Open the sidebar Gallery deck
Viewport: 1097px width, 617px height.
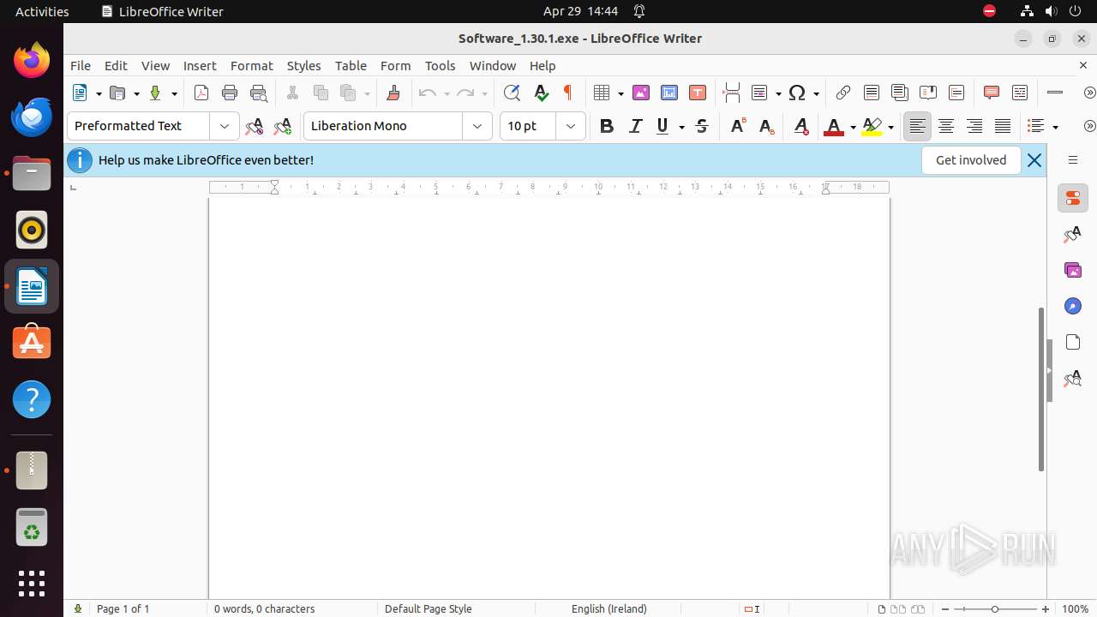coord(1073,270)
